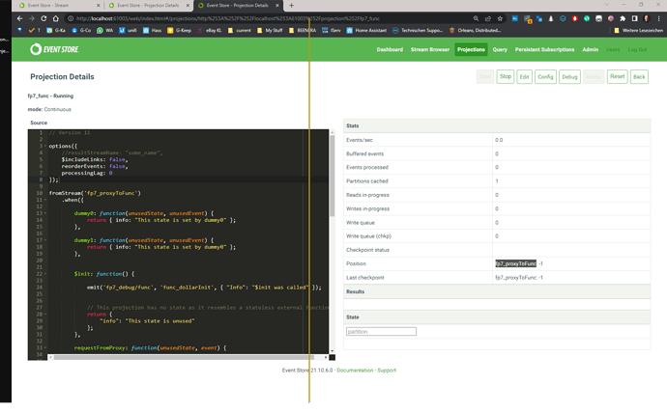Collapse code fold at line 28
667x412 pixels.
click(x=45, y=315)
